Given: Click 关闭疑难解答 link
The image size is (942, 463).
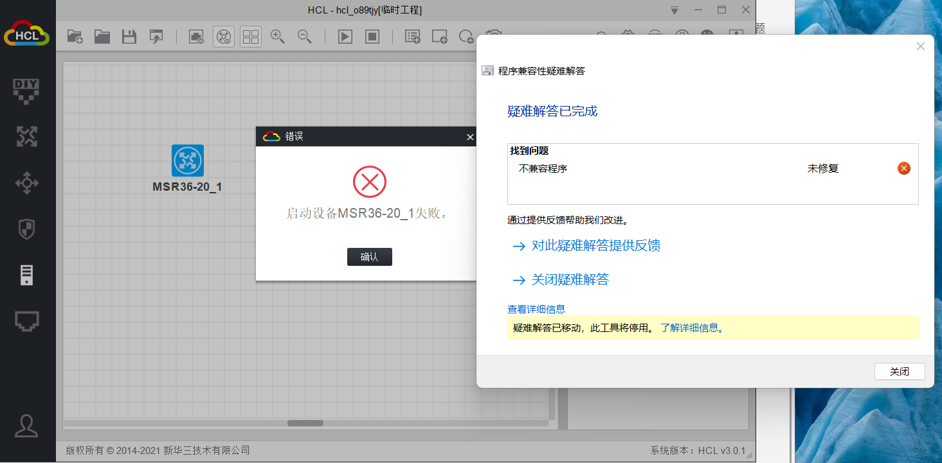Looking at the screenshot, I should click(570, 279).
